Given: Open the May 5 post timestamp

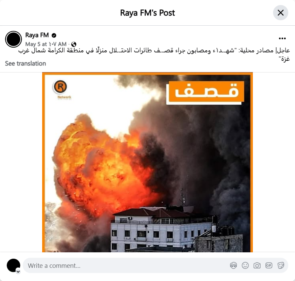Looking at the screenshot, I should [46, 44].
